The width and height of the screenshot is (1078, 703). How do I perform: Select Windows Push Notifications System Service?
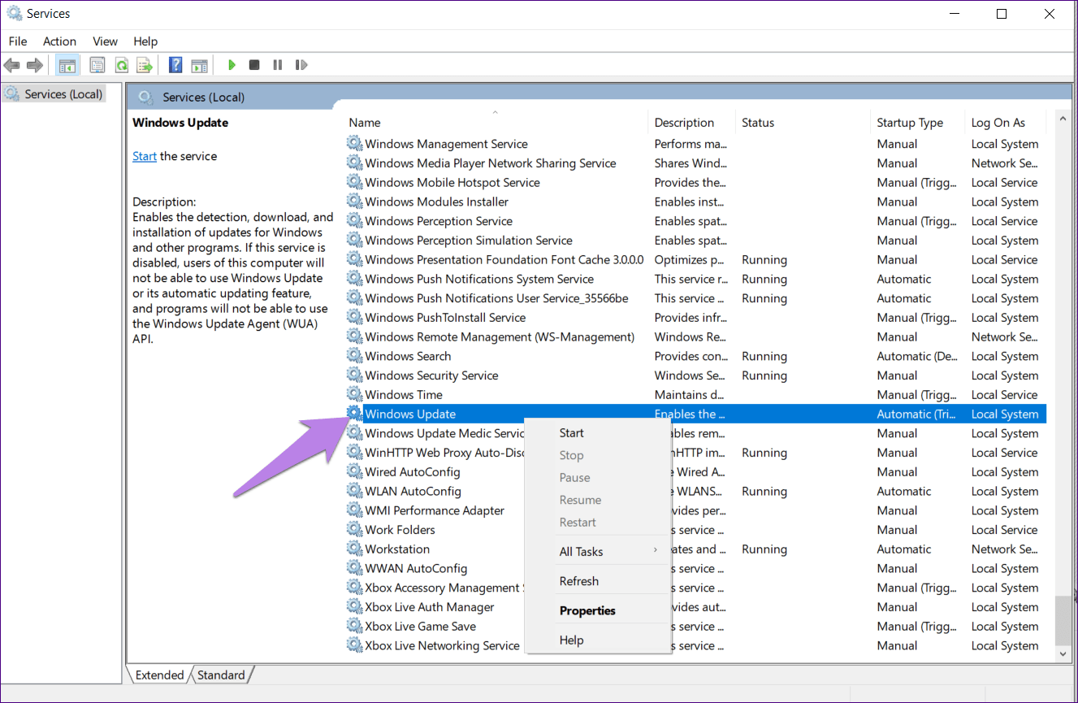[696, 279]
